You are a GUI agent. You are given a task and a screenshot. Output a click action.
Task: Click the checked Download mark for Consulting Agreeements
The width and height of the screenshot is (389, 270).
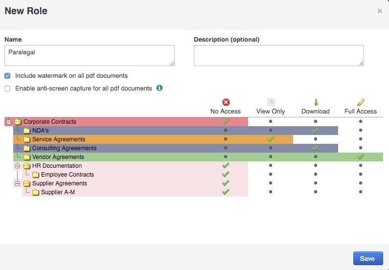(316, 148)
